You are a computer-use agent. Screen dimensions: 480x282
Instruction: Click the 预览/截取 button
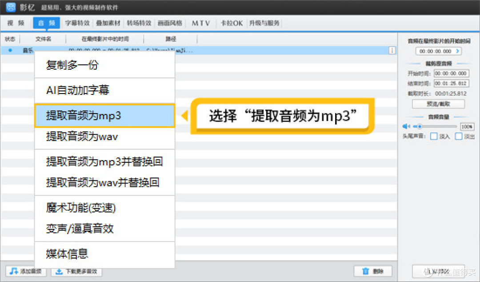coord(438,104)
